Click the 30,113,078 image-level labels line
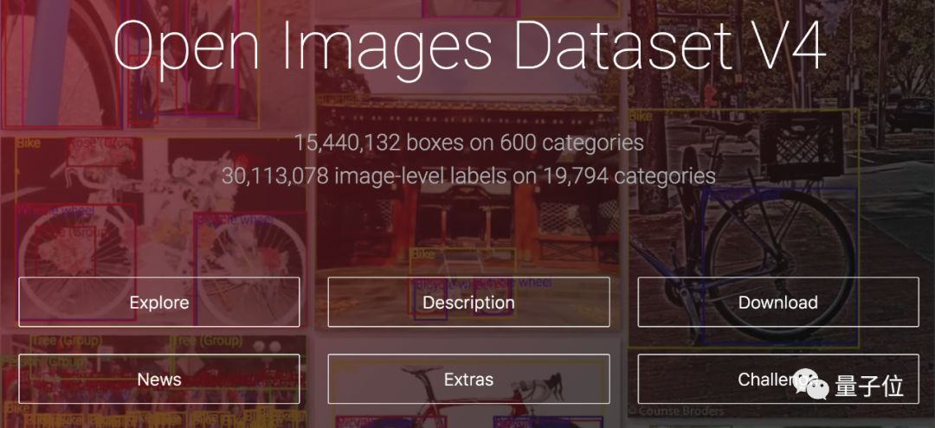The width and height of the screenshot is (935, 428). (468, 176)
